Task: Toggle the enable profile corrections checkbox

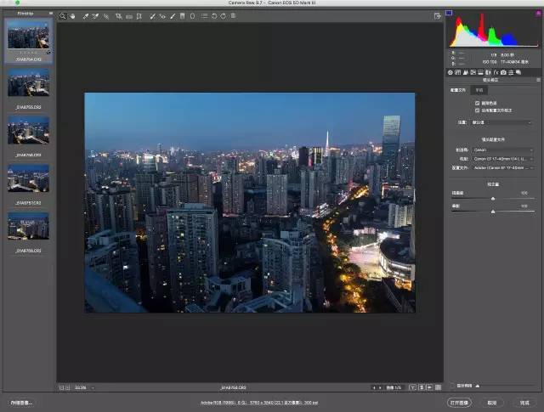Action: pyautogui.click(x=477, y=110)
